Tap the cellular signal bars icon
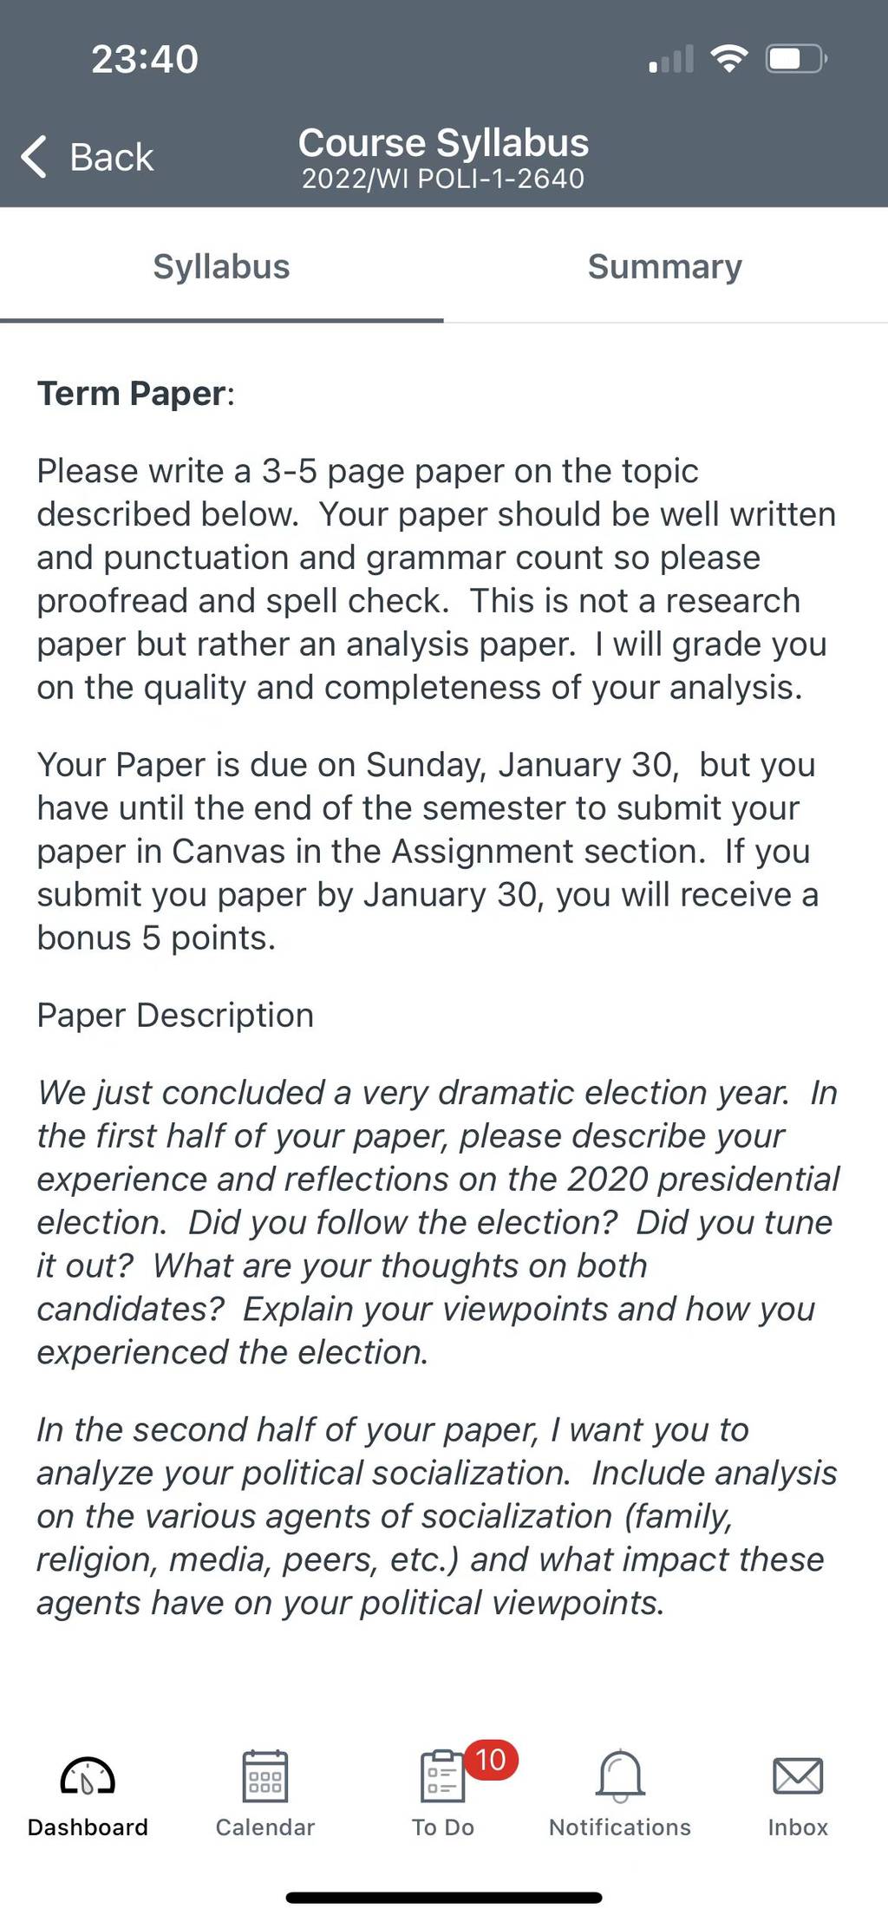This screenshot has width=888, height=1922. coord(672,59)
